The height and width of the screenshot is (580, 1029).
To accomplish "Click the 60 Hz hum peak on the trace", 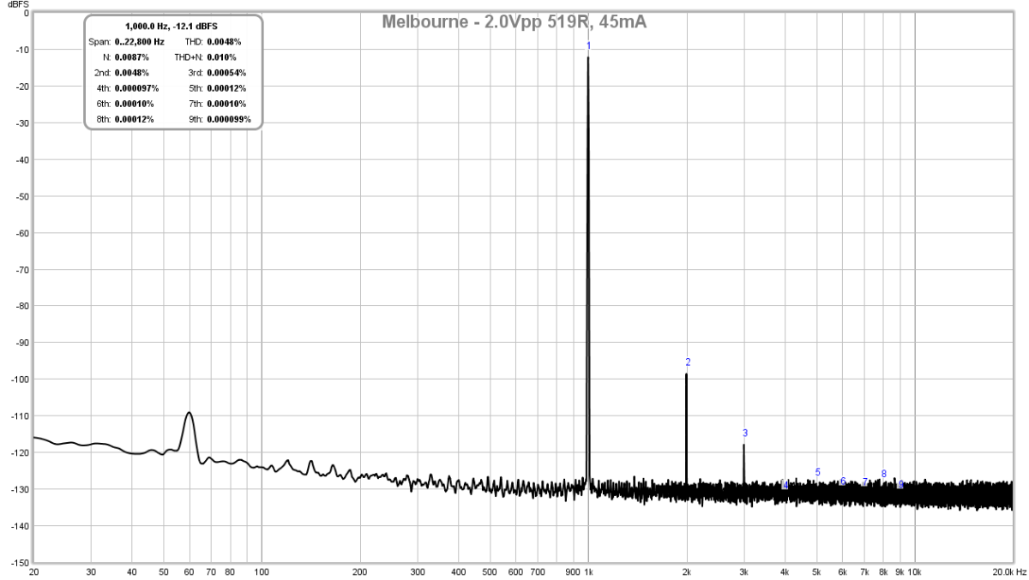I will (x=189, y=413).
